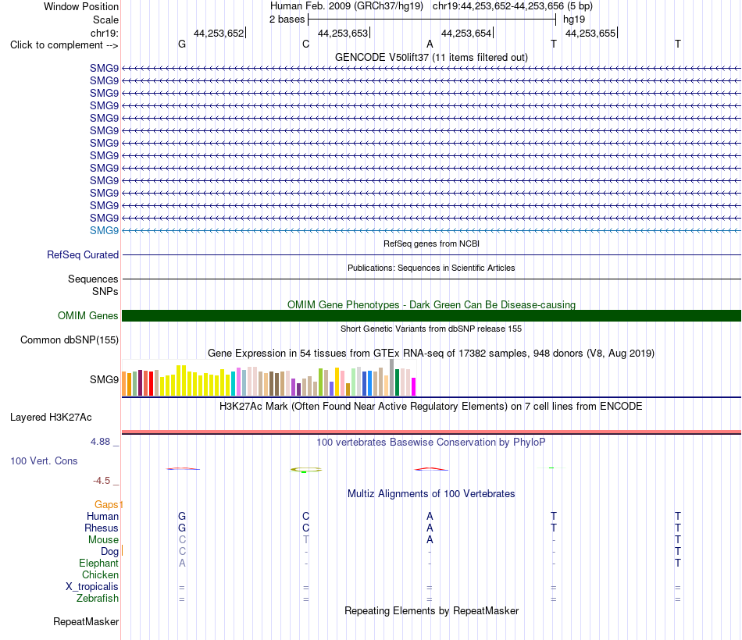Select the chr19: ruler label
The height and width of the screenshot is (640, 742).
click(105, 33)
